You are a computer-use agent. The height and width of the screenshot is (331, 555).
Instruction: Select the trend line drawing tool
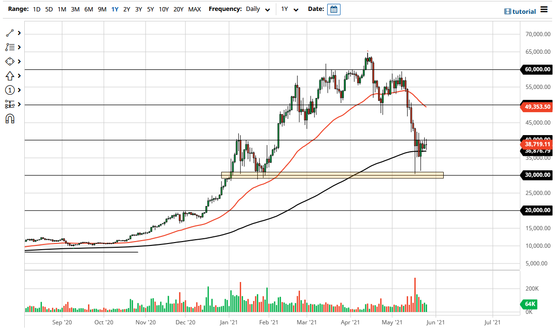point(9,32)
